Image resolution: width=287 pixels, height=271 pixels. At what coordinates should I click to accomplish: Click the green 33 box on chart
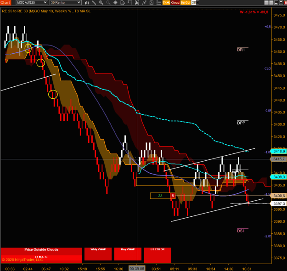pyautogui.click(x=160, y=196)
